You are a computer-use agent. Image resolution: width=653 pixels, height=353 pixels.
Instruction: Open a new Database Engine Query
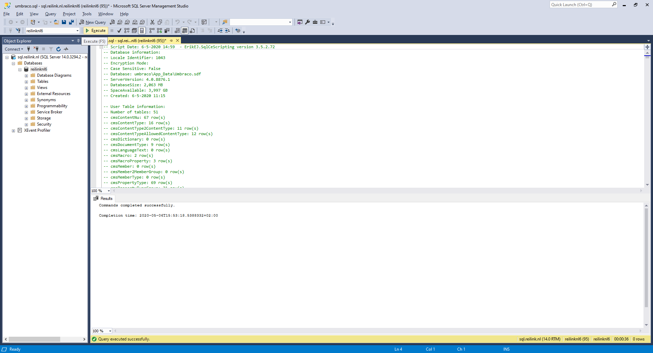click(112, 22)
